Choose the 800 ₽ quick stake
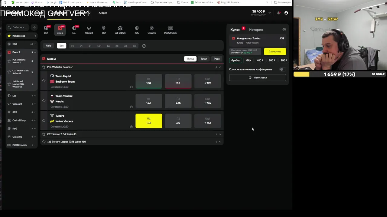 (x=272, y=60)
